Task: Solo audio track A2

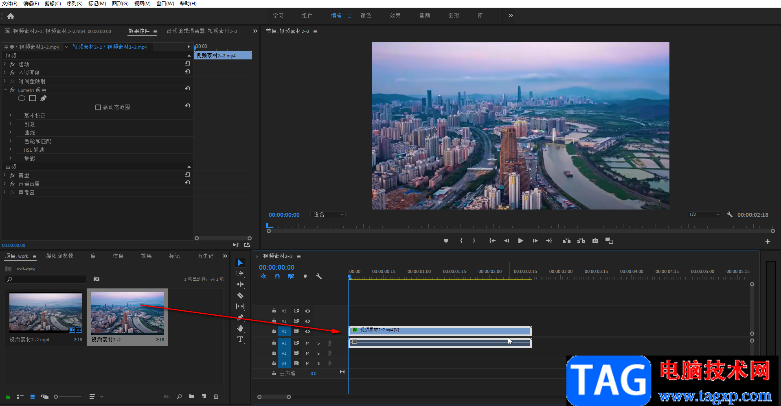Action: click(318, 353)
